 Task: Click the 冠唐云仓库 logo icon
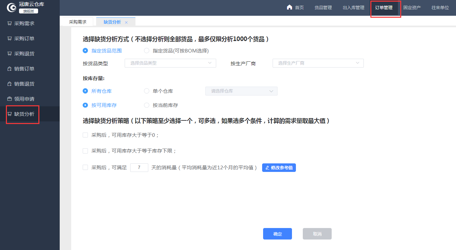(x=11, y=8)
